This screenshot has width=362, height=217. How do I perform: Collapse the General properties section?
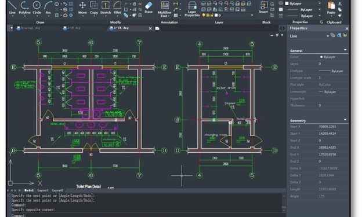pyautogui.click(x=345, y=50)
